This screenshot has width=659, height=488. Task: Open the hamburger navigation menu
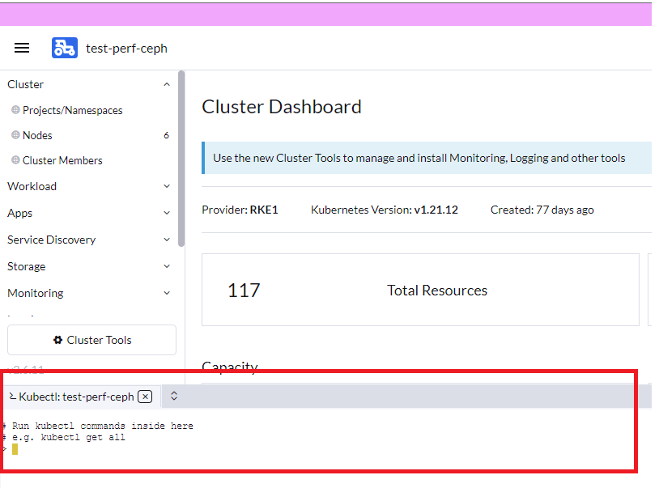pyautogui.click(x=22, y=48)
